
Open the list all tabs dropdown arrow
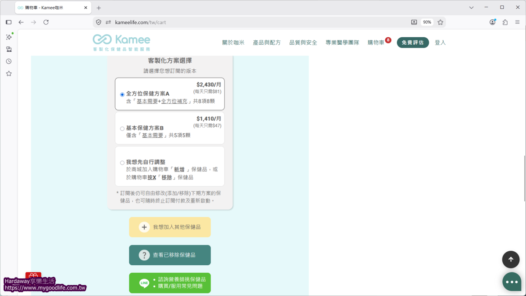(x=471, y=7)
